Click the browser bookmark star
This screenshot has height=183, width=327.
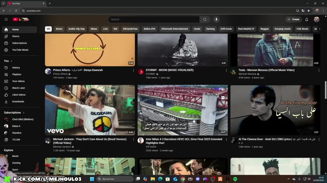point(309,11)
